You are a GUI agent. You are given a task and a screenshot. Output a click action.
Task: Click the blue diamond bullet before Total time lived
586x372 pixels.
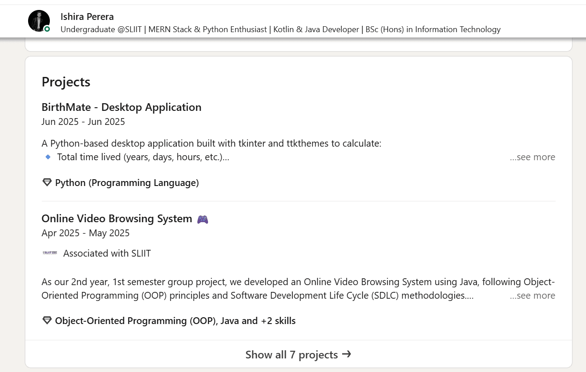[48, 157]
